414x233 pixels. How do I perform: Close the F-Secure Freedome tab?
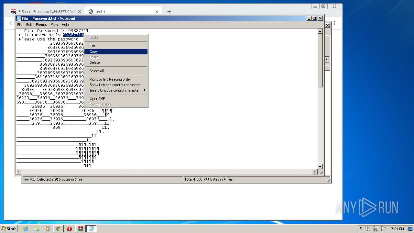80,12
